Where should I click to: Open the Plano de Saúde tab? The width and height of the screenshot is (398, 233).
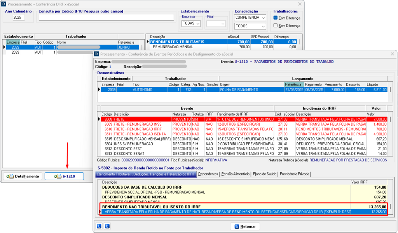tap(264, 174)
